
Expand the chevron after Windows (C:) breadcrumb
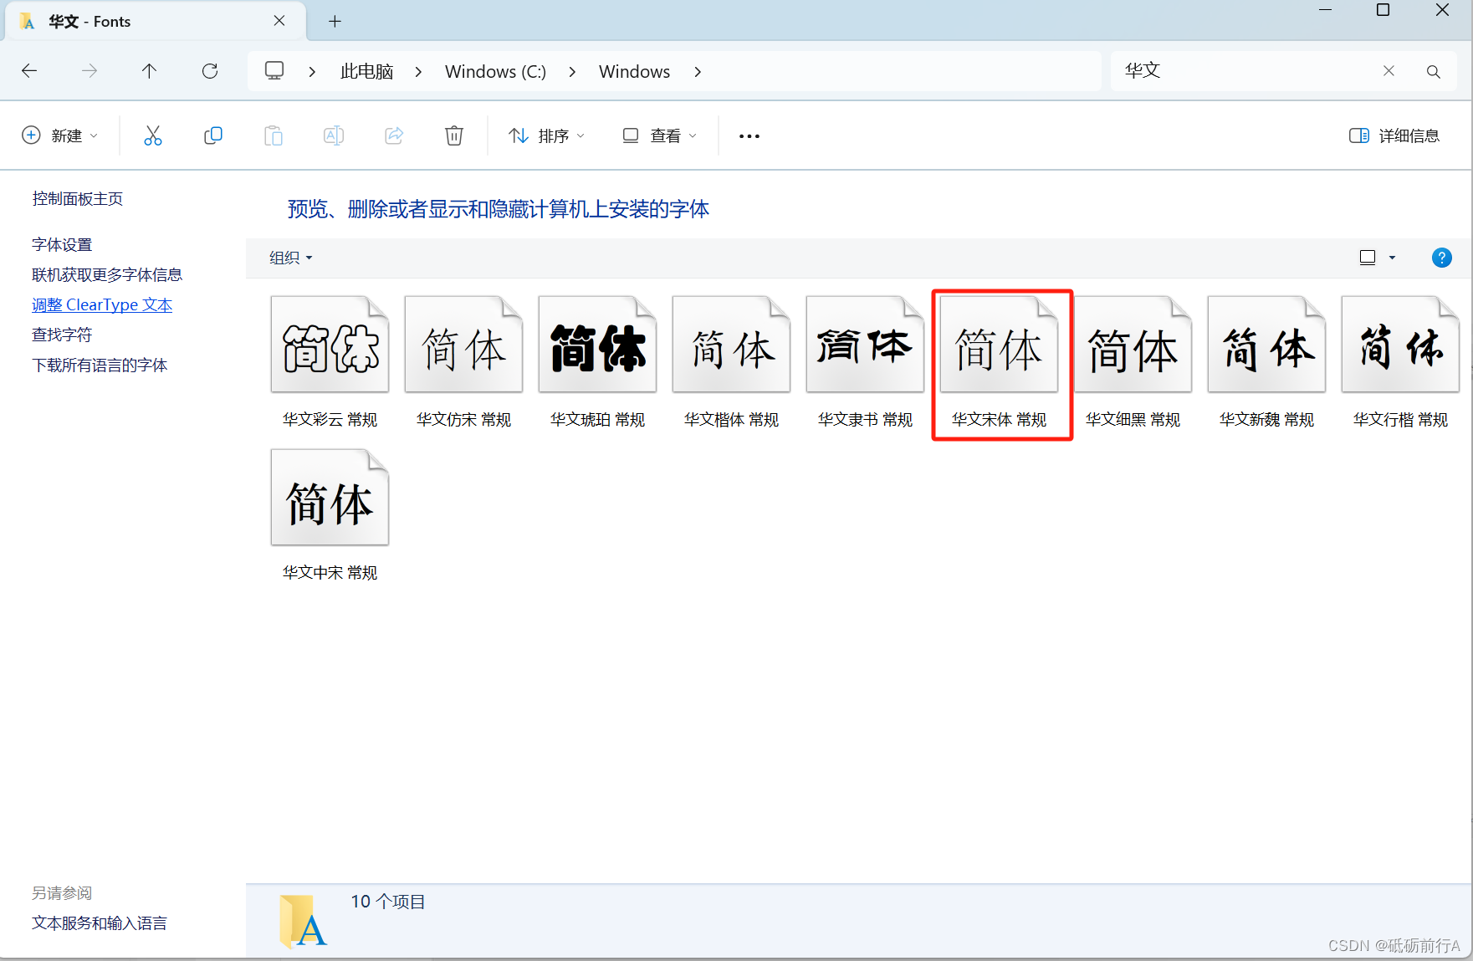572,72
